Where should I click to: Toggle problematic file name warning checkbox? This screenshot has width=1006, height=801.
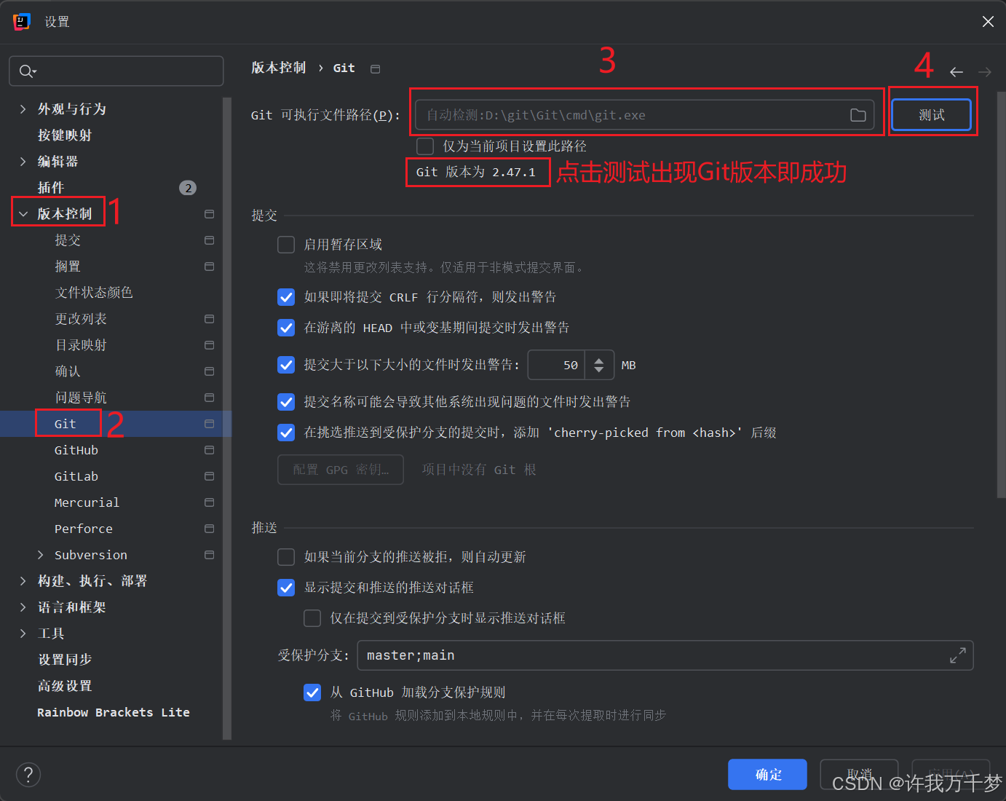286,402
